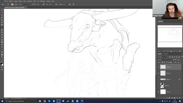This screenshot has height=103, width=183.
Task: Open the Affichage menu
Action: coord(43,1)
